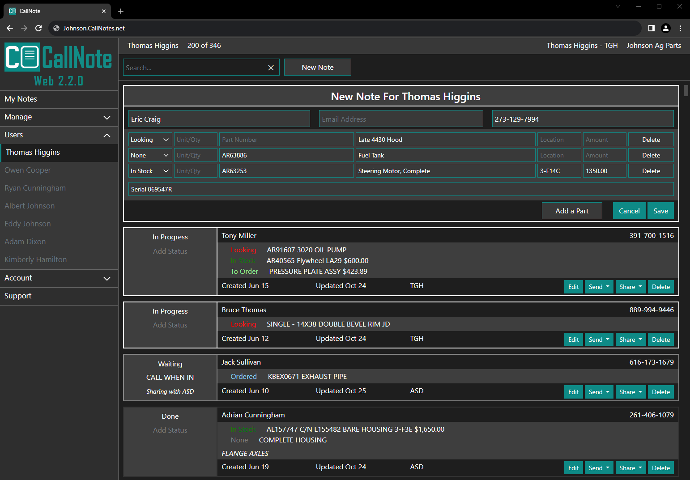Click the New Note button
The image size is (690, 480).
[x=318, y=67]
